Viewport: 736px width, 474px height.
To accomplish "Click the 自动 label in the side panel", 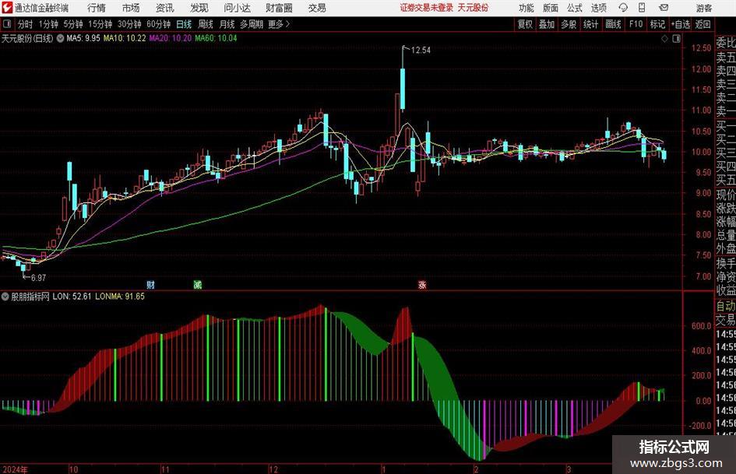I will click(x=726, y=306).
